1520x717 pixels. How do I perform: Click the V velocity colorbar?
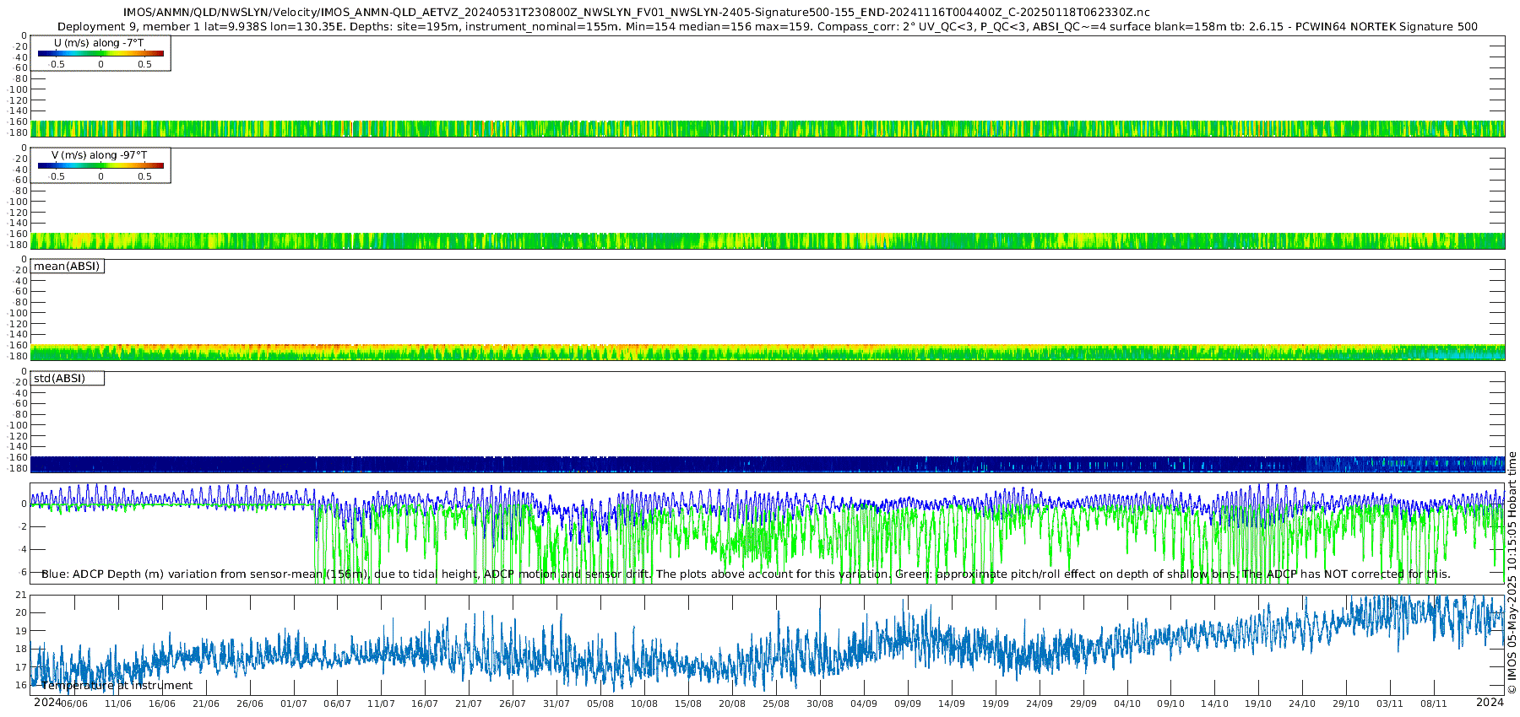click(x=100, y=165)
